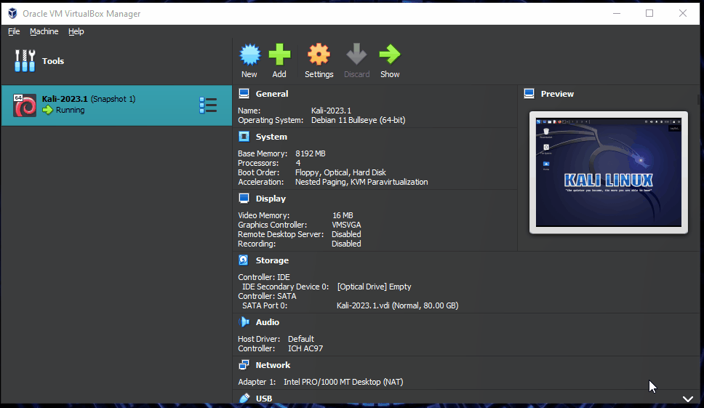The height and width of the screenshot is (408, 704).
Task: Click the General section icon
Action: coord(244,93)
